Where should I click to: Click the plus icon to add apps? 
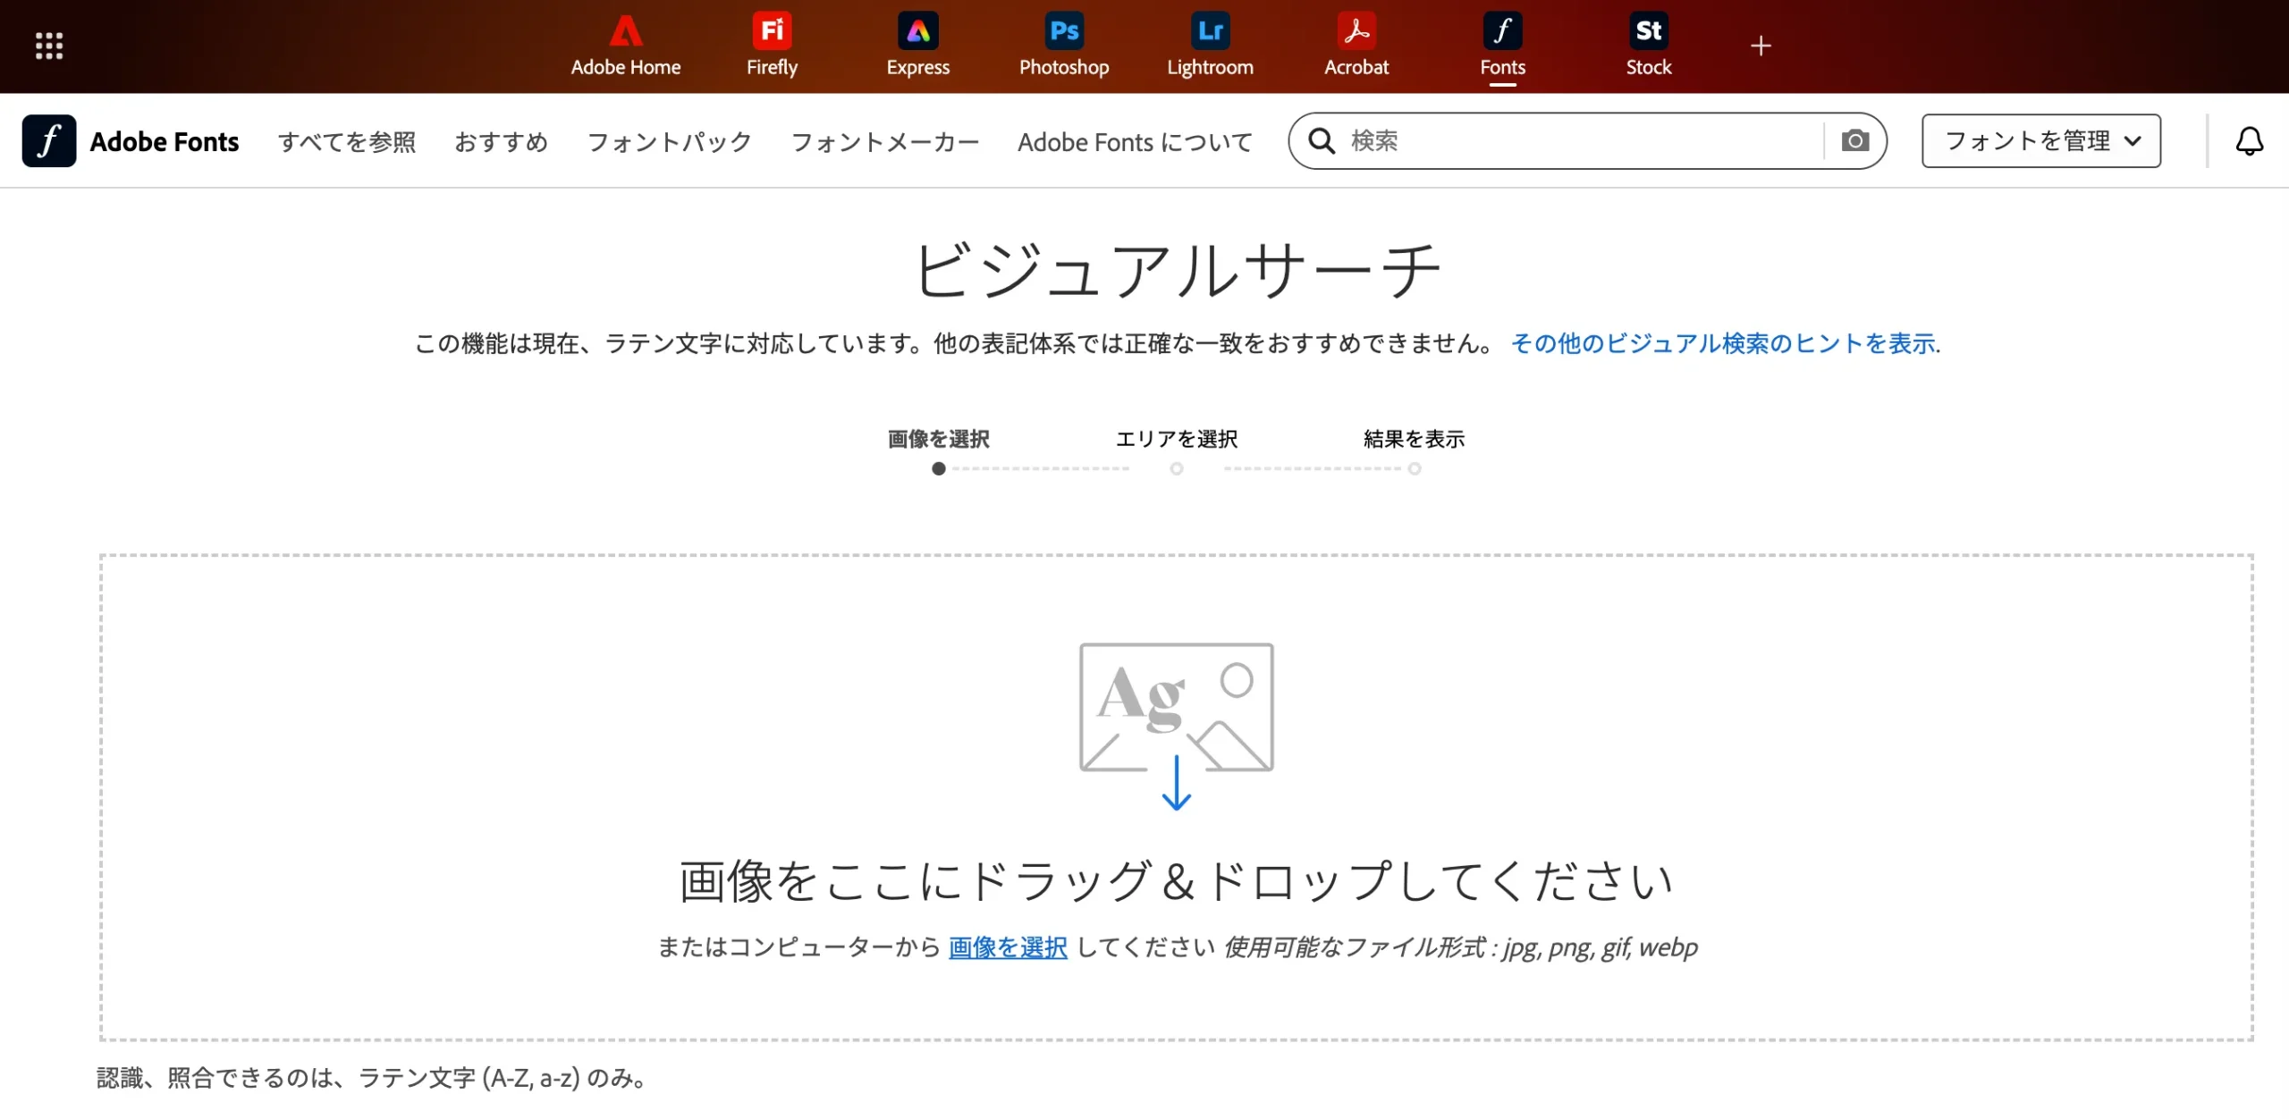tap(1761, 46)
